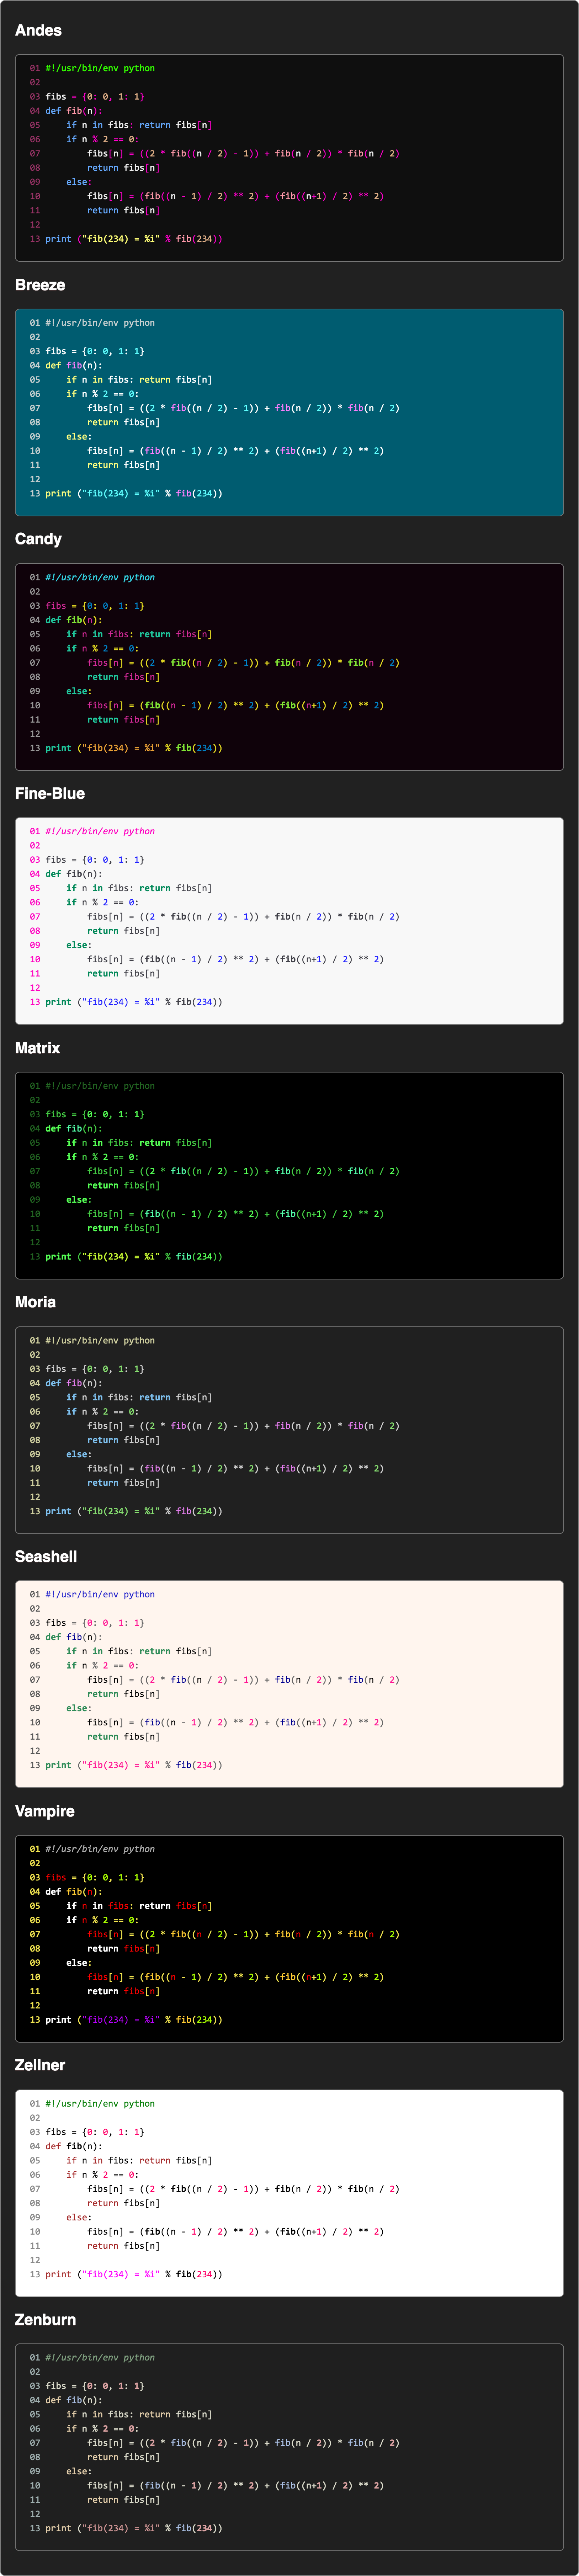Select the Seashell theme heading
This screenshot has width=579, height=2576.
point(46,1556)
